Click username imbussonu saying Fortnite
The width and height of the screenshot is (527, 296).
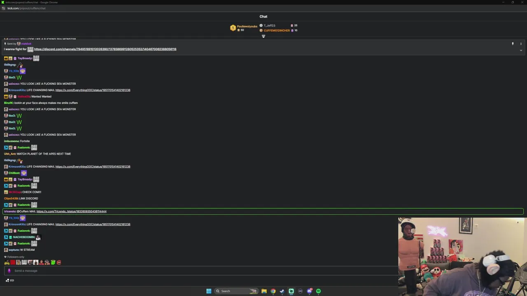click(11, 141)
